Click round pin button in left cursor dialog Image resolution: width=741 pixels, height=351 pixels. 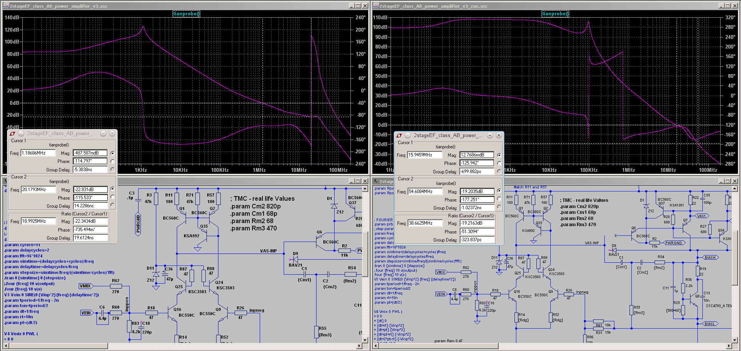(x=21, y=133)
